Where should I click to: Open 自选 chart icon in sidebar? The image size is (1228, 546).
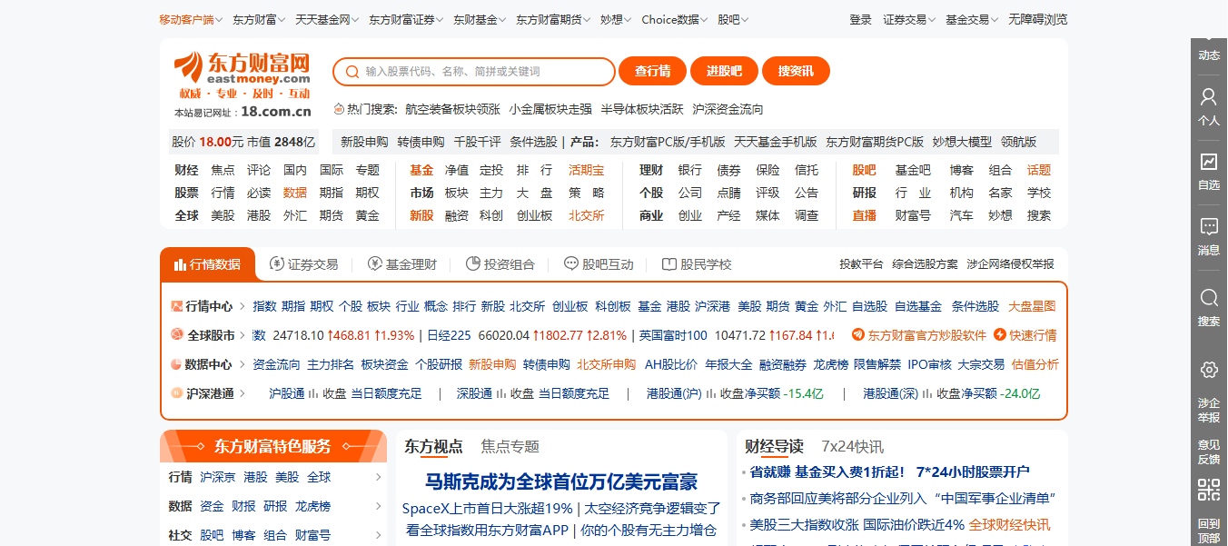coord(1209,162)
